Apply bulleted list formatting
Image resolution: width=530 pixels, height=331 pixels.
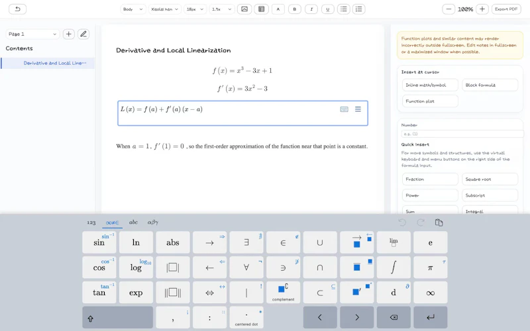point(343,9)
